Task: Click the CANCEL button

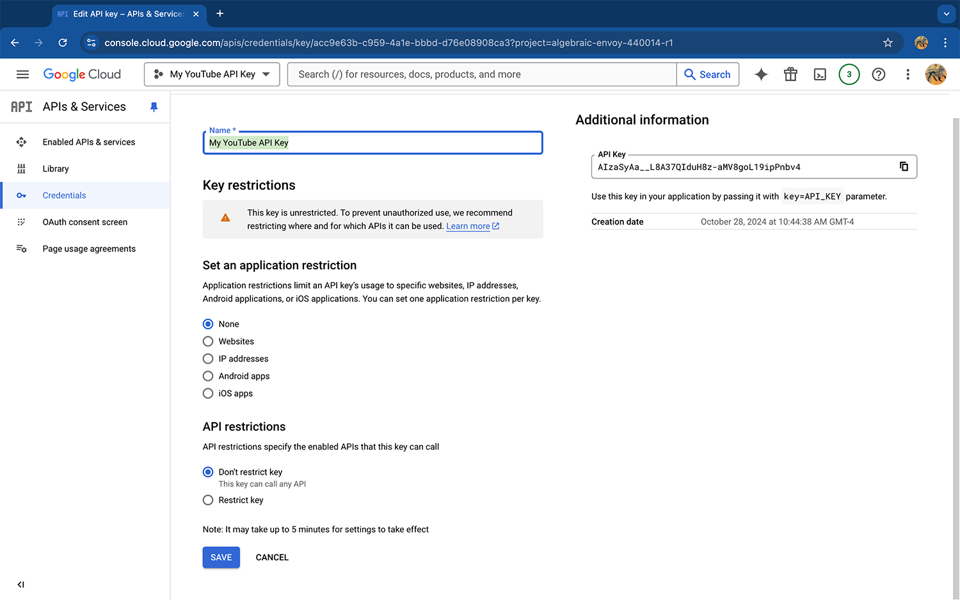Action: [272, 557]
